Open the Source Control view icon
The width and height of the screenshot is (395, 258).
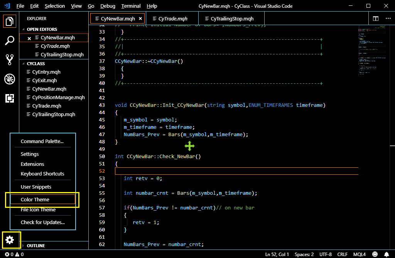tap(9, 60)
